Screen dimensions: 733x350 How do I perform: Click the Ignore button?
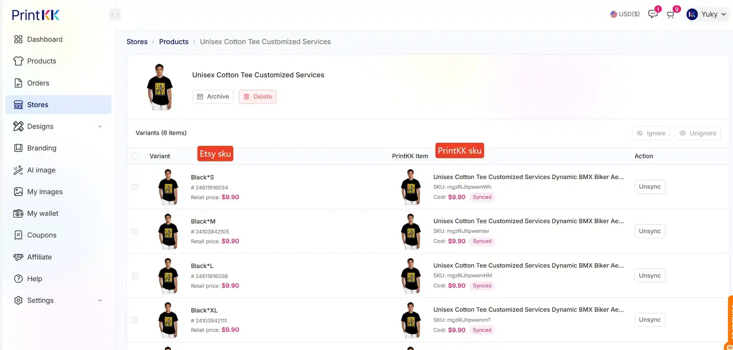651,133
